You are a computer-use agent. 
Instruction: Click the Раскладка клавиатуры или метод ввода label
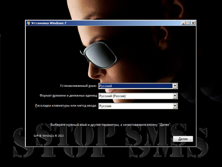pos(66,106)
